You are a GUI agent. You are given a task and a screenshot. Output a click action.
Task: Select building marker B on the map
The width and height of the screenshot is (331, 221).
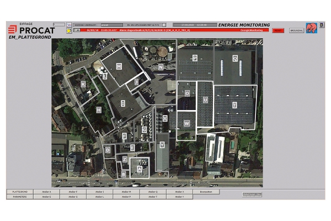(x=124, y=174)
